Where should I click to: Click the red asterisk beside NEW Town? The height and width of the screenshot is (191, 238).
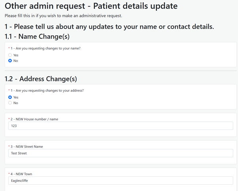pos(9,174)
